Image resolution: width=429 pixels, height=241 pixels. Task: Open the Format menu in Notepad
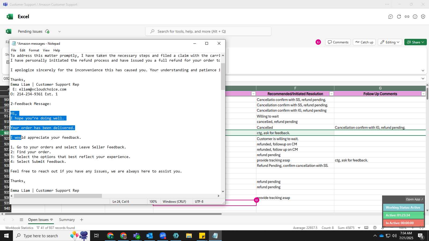click(34, 50)
